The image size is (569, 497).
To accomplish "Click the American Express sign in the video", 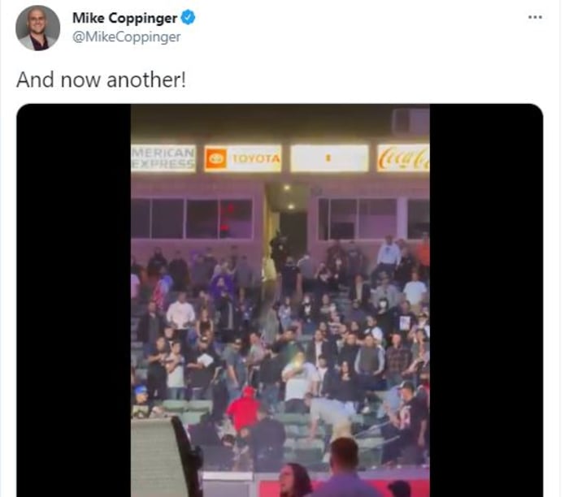I will (x=163, y=158).
